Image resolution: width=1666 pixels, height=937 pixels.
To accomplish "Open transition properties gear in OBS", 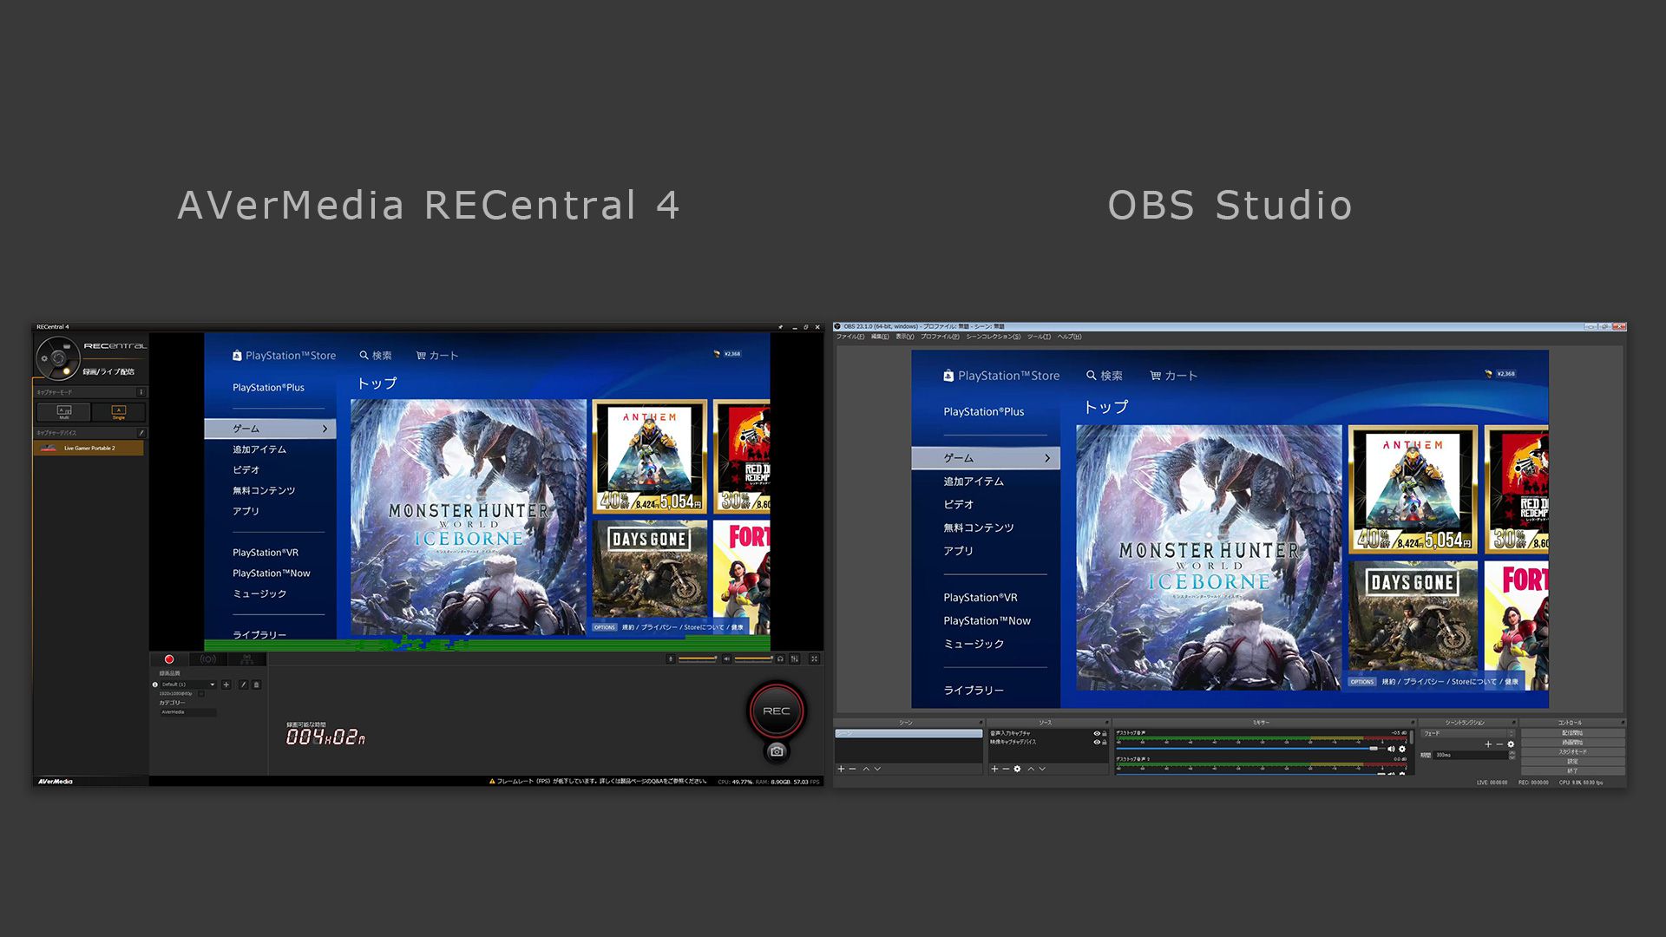I will pyautogui.click(x=1511, y=744).
